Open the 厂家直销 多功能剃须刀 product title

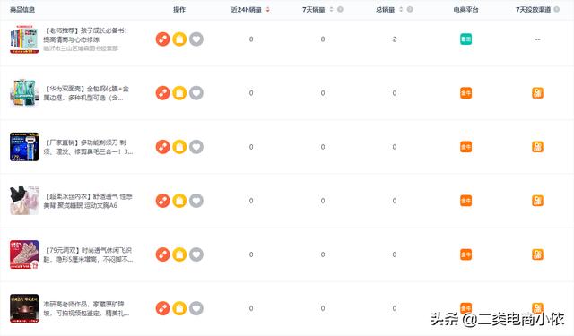click(x=88, y=147)
